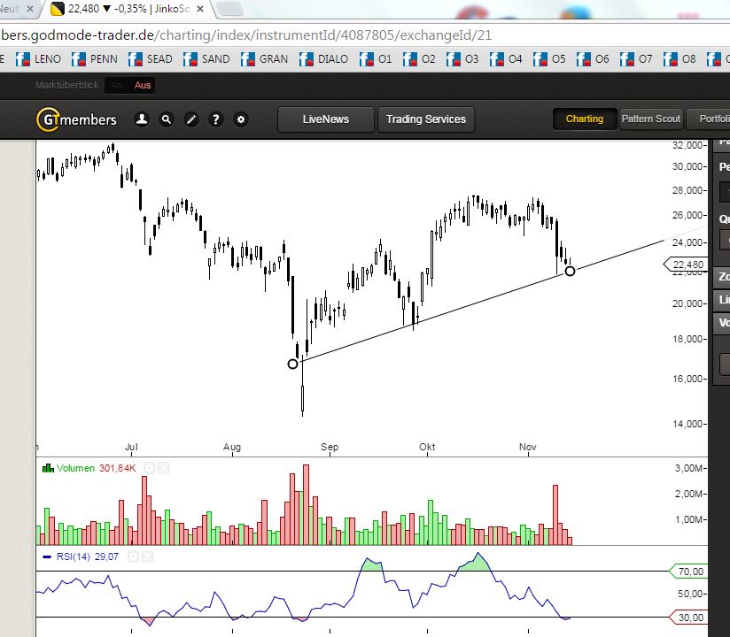Open the O8 bookmark
This screenshot has width=730, height=637.
click(680, 59)
